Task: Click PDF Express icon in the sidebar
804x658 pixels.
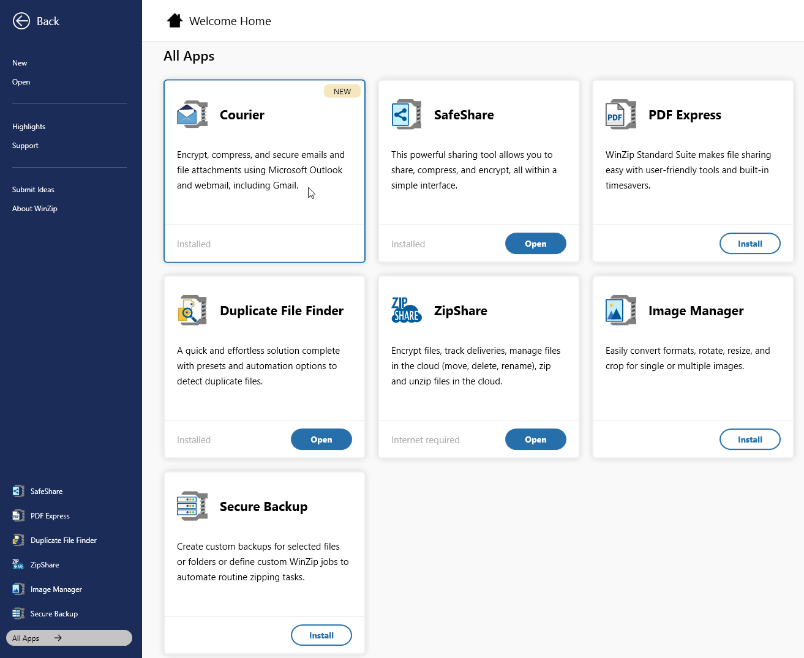Action: click(18, 515)
